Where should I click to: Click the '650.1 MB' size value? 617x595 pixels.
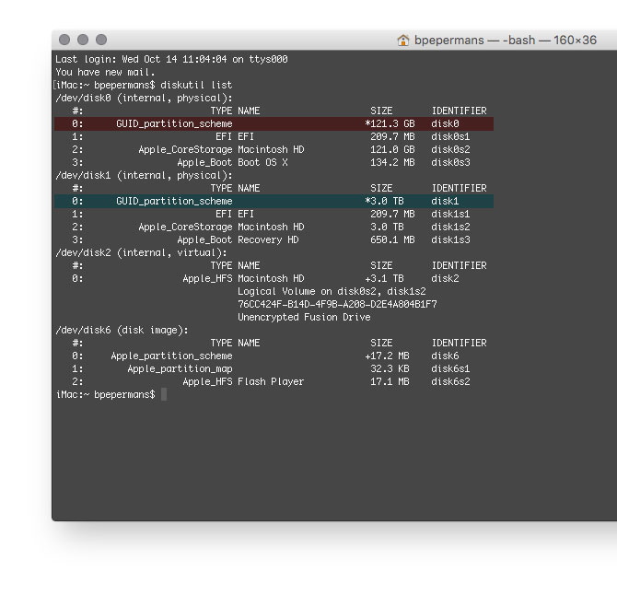click(x=392, y=239)
